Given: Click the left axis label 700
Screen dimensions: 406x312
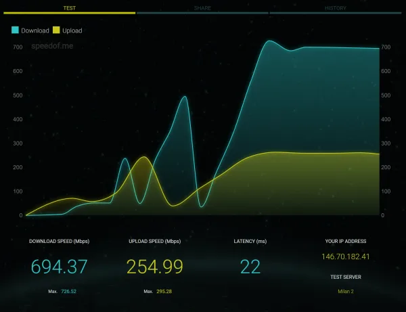Looking at the screenshot, I should pyautogui.click(x=18, y=47).
